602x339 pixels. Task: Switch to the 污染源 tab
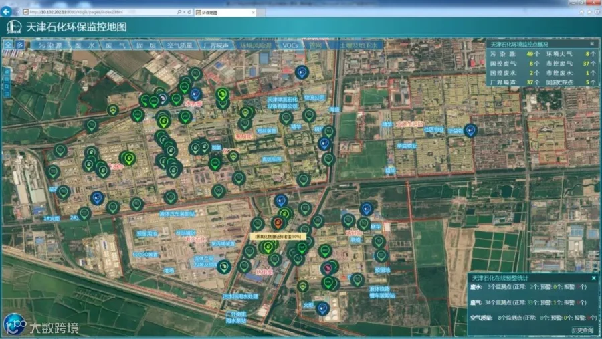click(x=50, y=45)
